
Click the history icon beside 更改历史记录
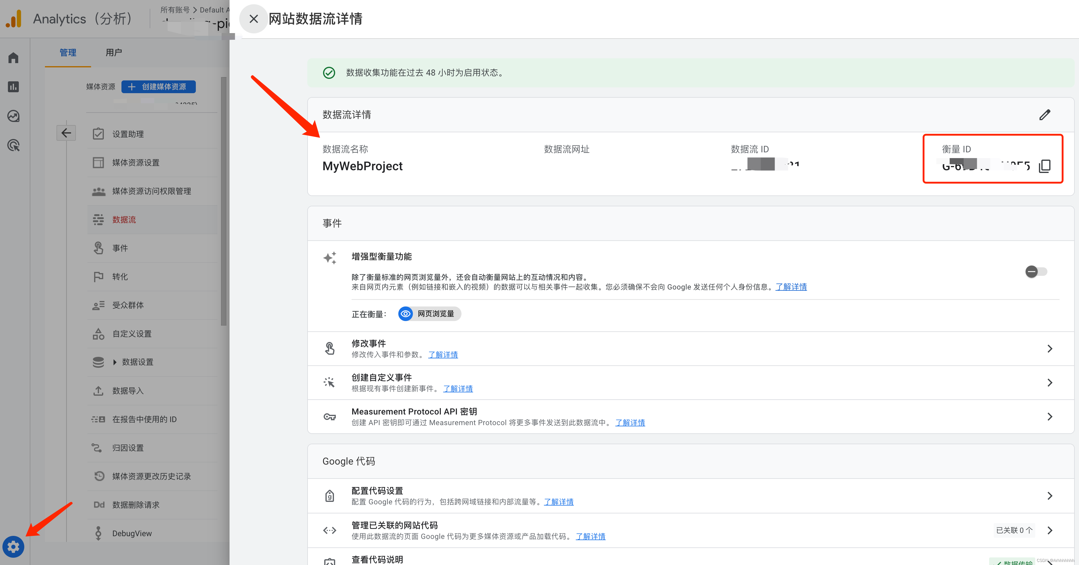click(99, 476)
